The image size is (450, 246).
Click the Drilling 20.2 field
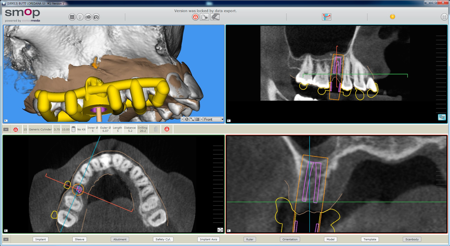pyautogui.click(x=143, y=129)
